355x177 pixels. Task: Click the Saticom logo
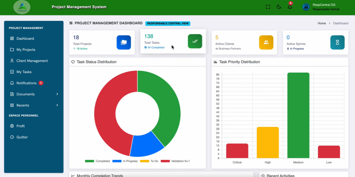click(x=22, y=7)
